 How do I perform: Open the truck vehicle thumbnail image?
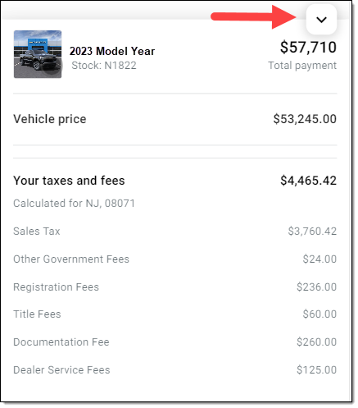(x=38, y=54)
